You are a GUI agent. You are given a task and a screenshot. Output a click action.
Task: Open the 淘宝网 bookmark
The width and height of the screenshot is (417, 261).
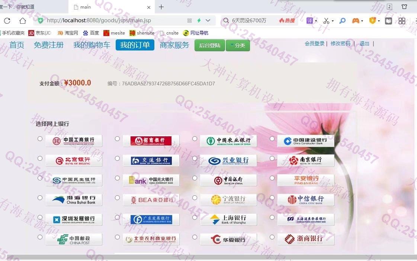point(68,33)
